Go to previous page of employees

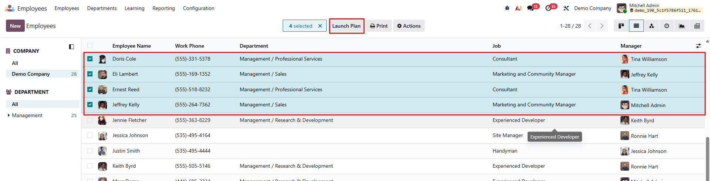(x=590, y=26)
